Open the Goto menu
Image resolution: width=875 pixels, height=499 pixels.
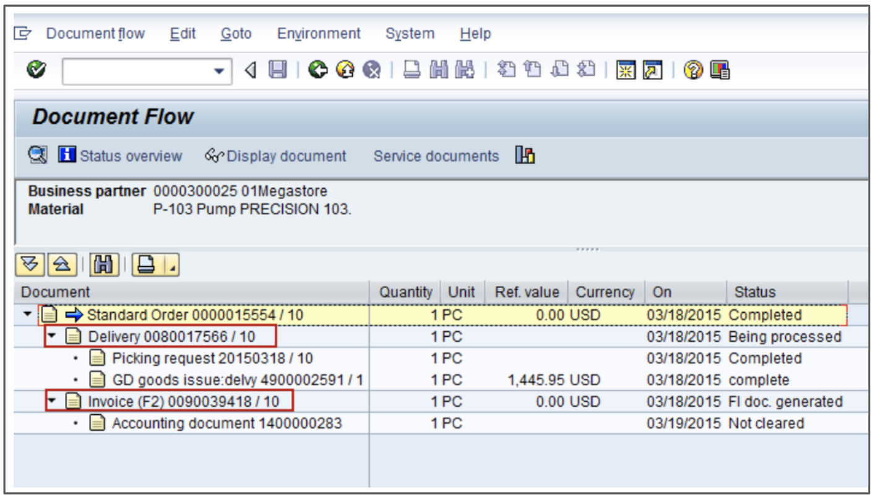tap(236, 33)
